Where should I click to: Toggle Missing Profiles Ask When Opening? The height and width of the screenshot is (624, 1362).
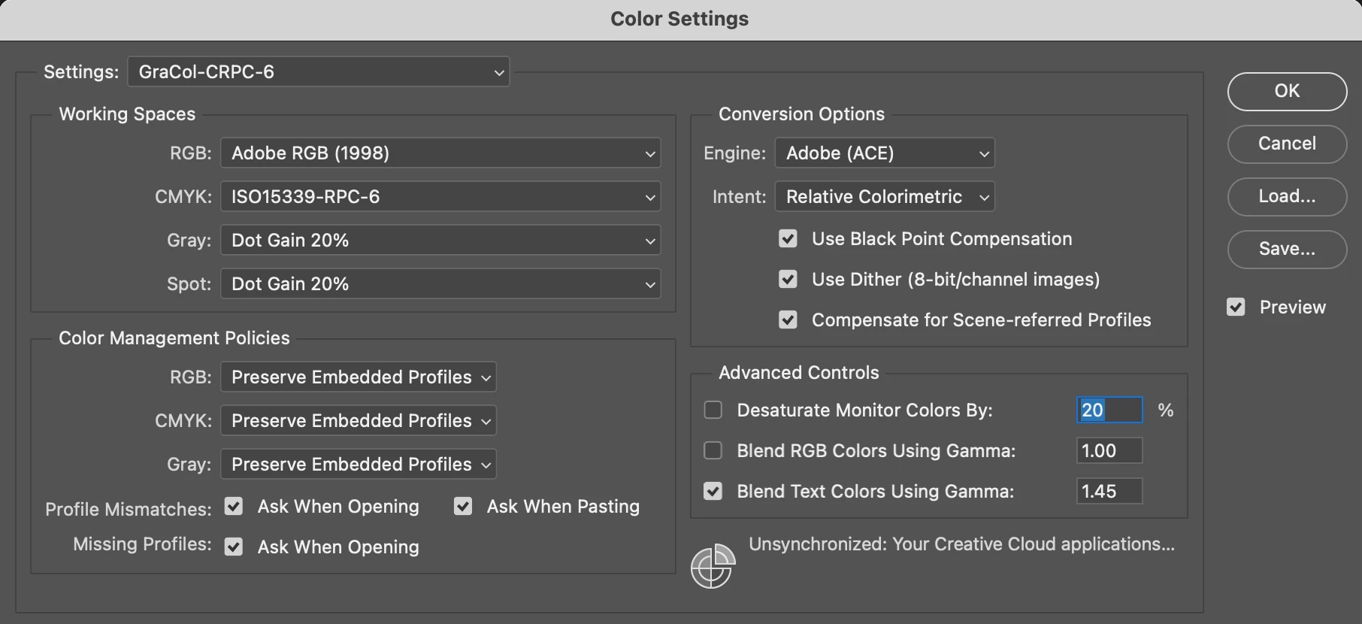(234, 547)
